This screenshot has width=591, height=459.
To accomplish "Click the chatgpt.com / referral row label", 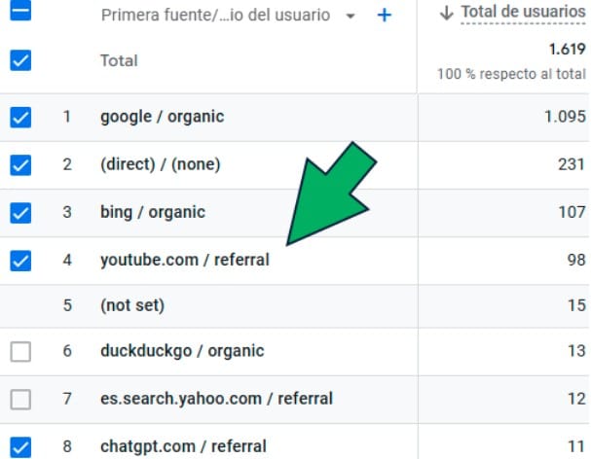I will pos(183,446).
